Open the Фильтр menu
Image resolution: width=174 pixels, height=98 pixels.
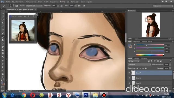click(62, 2)
